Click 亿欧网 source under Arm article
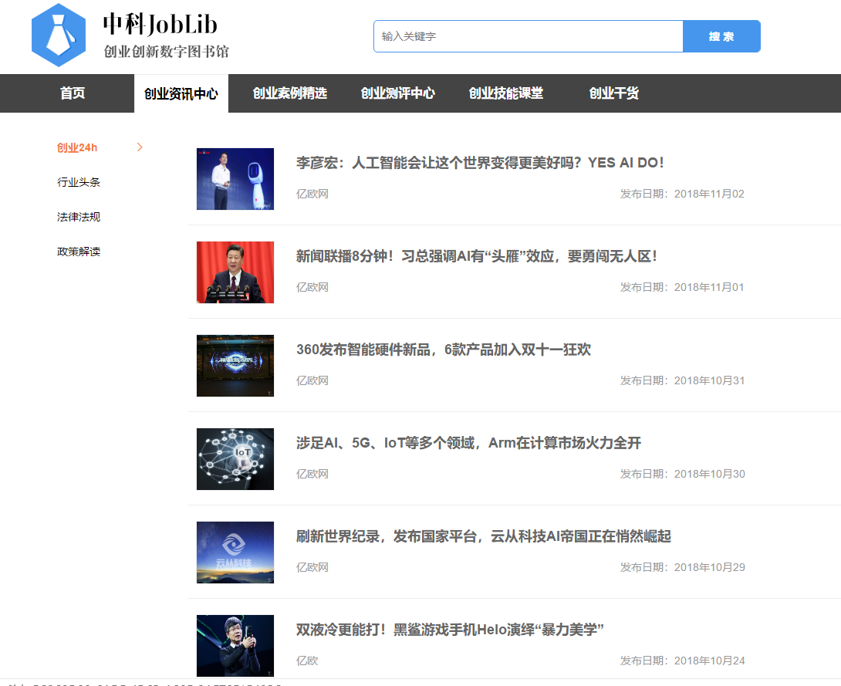The width and height of the screenshot is (841, 686). pos(312,474)
